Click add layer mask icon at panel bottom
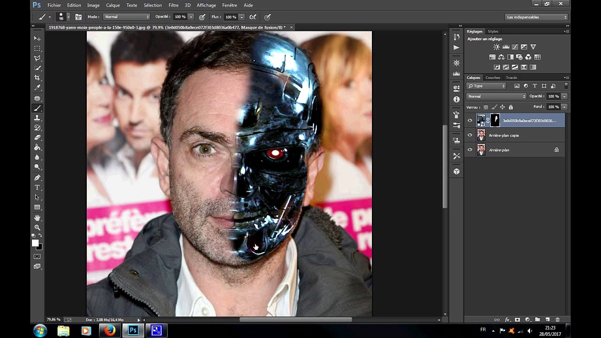This screenshot has width=601, height=338. (x=517, y=320)
